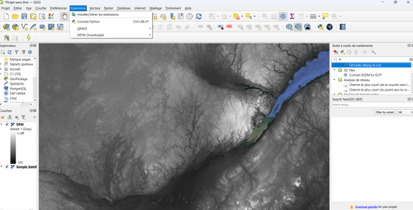Open the Processing toolbox gear icon

(x=283, y=17)
